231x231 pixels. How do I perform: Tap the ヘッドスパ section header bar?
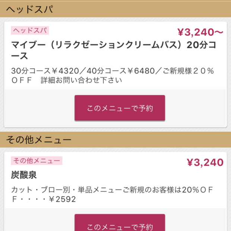point(115,10)
